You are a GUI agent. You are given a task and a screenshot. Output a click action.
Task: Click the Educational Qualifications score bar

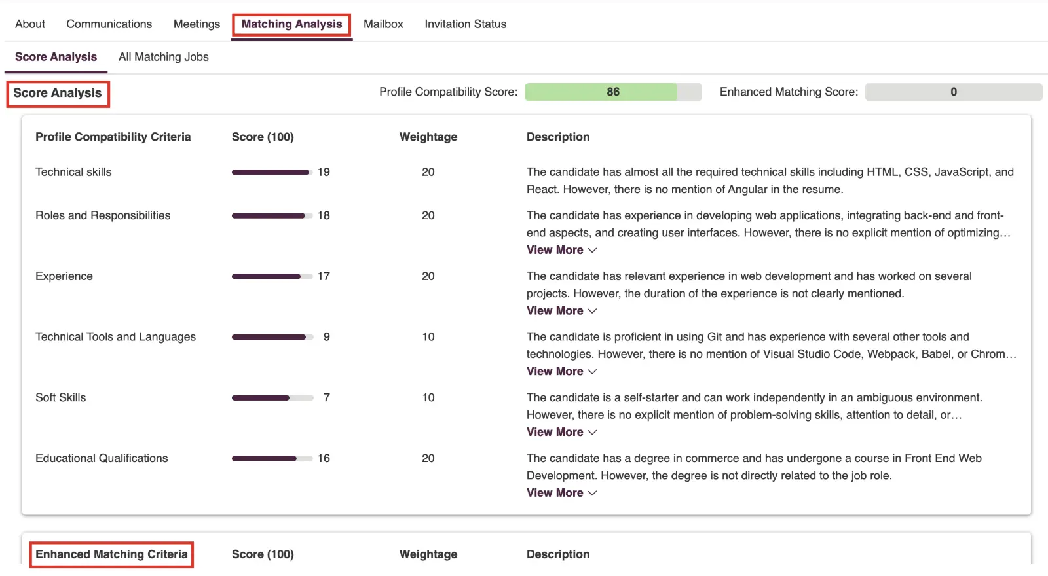[x=272, y=458]
